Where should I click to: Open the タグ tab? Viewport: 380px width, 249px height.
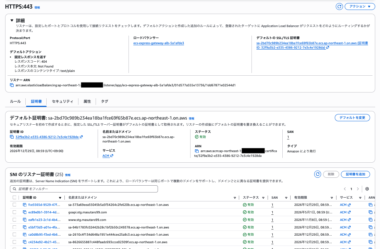[x=105, y=101]
